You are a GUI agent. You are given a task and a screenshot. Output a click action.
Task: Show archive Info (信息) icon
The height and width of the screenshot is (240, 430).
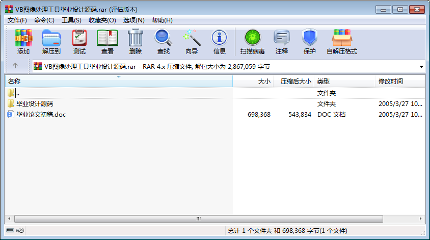point(220,42)
